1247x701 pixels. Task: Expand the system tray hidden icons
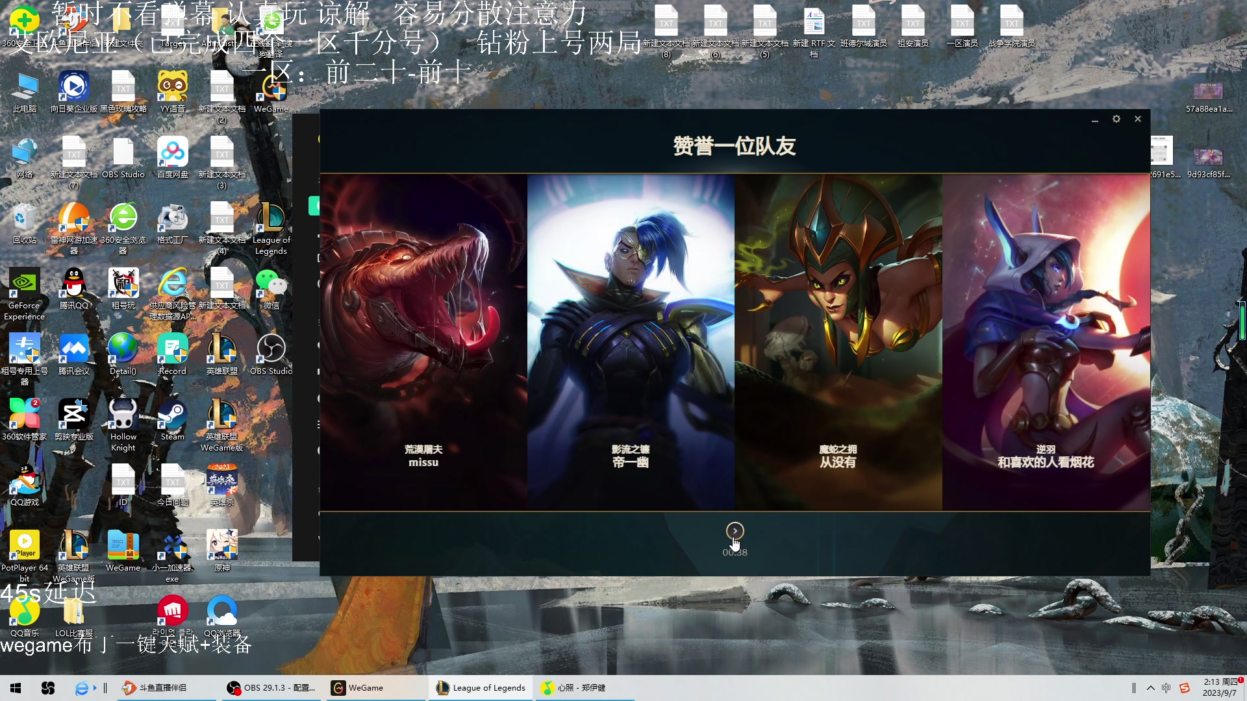(1151, 688)
